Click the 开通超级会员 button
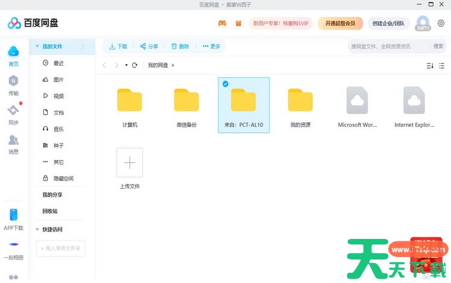This screenshot has height=283, width=451. [341, 24]
